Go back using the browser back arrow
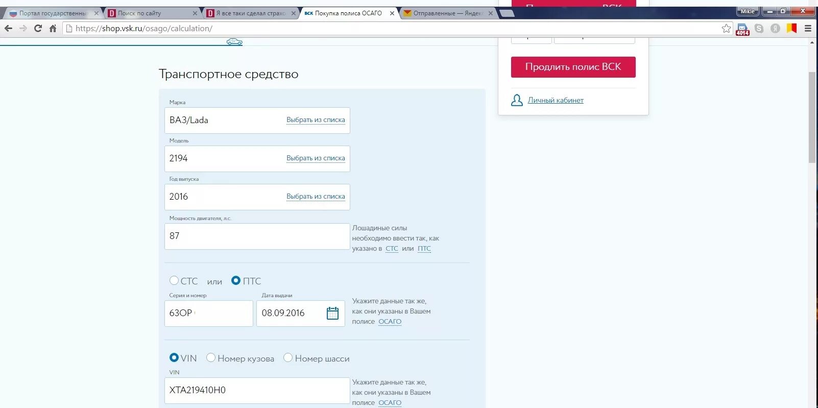The width and height of the screenshot is (818, 408). (8, 29)
